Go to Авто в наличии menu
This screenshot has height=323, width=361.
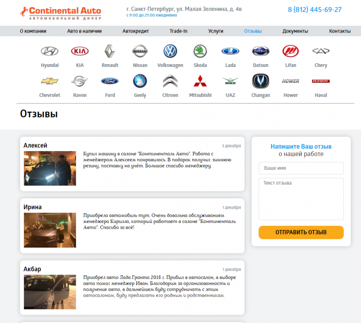click(x=84, y=31)
